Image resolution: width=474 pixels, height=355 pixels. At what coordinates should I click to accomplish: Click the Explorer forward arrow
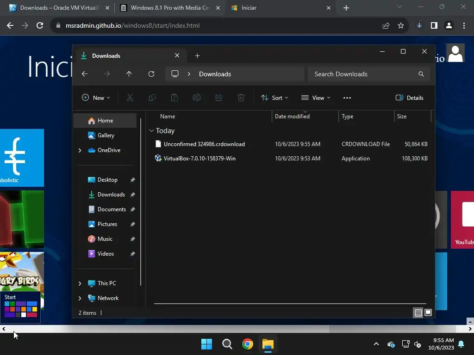tap(107, 74)
